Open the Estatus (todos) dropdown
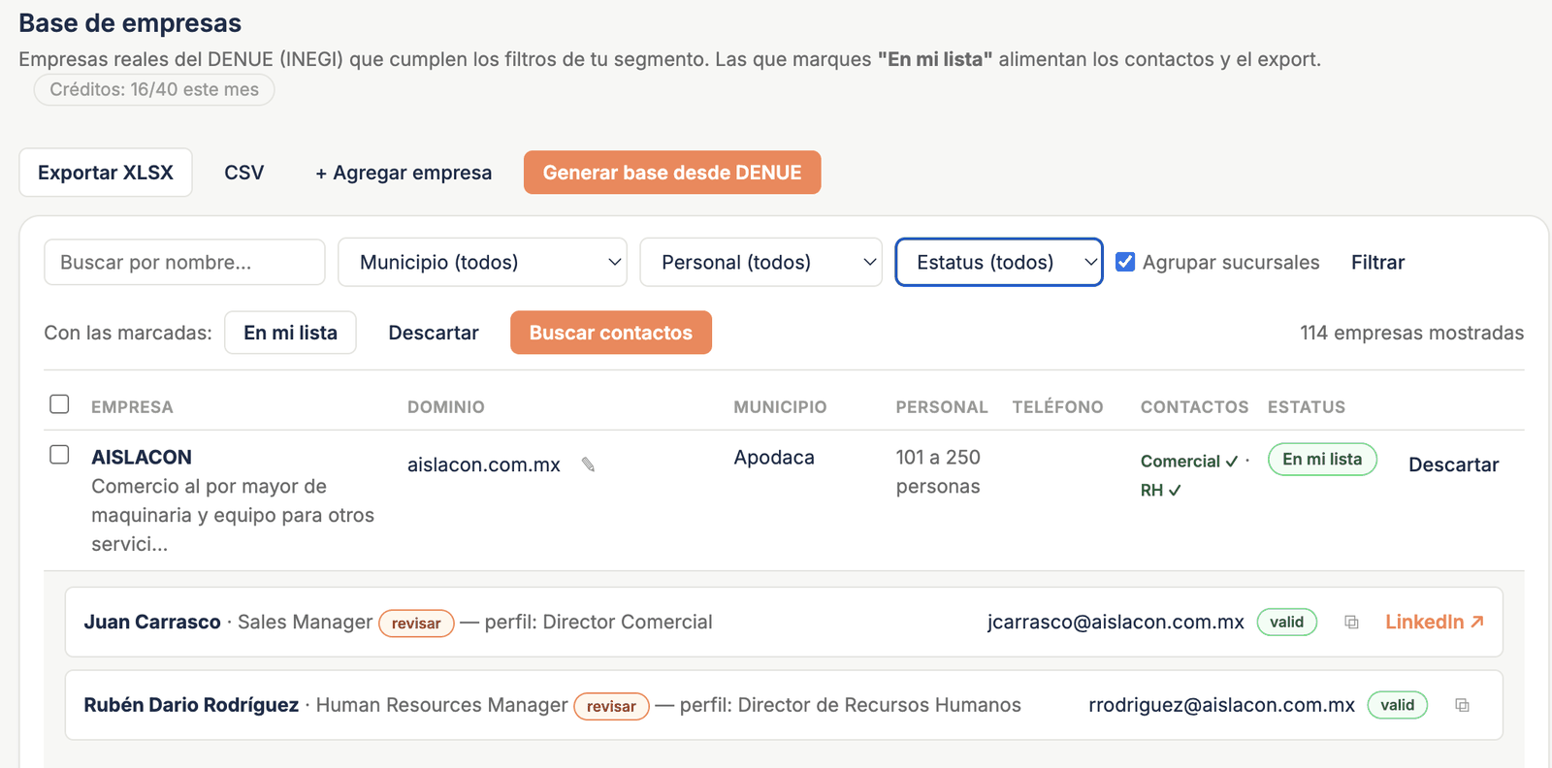 click(999, 262)
